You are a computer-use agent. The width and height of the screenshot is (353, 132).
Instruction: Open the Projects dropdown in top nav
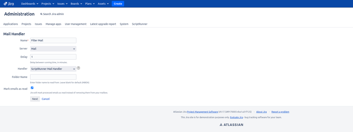[48, 4]
